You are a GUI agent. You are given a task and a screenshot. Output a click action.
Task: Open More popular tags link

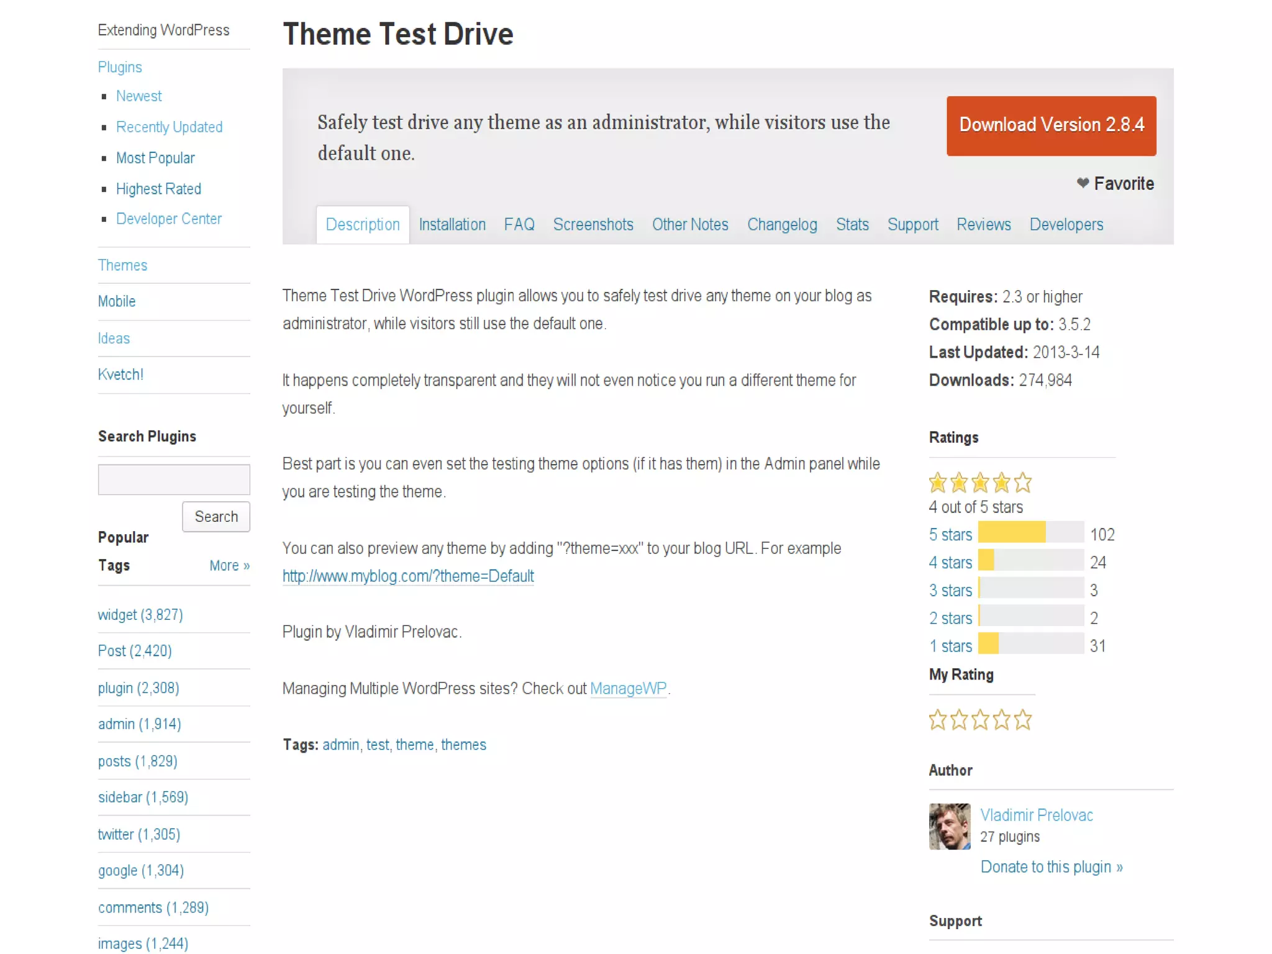tap(229, 565)
